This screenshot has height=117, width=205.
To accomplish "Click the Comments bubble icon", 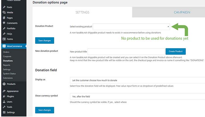I will 4,23.
